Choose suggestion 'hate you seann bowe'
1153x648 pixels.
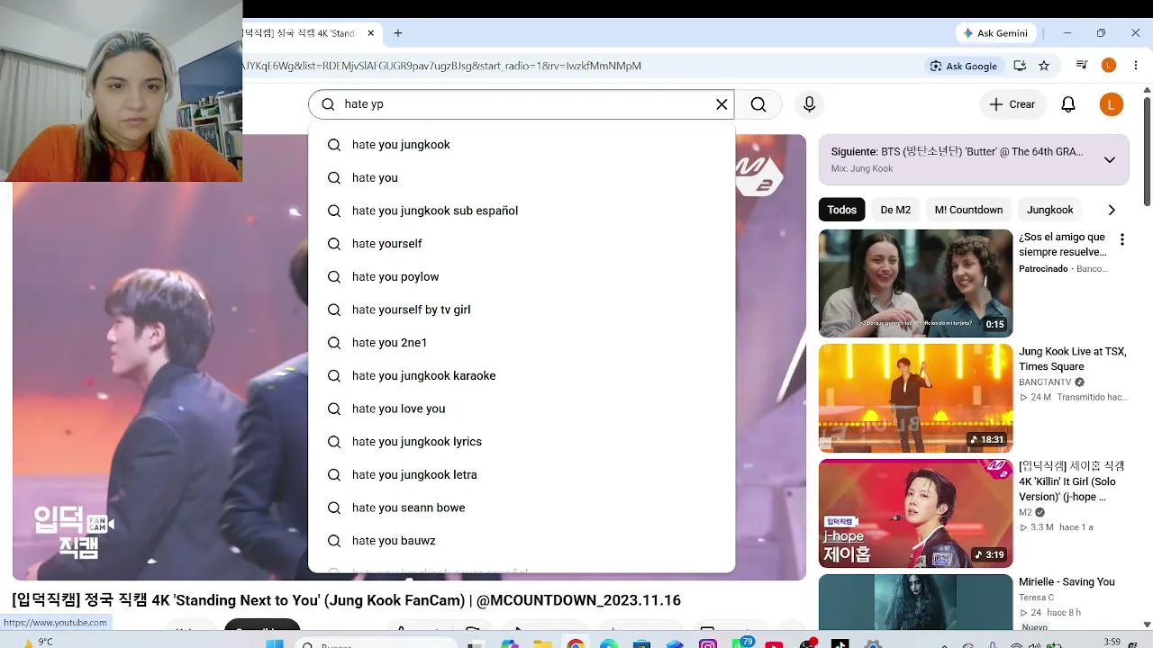[522, 508]
